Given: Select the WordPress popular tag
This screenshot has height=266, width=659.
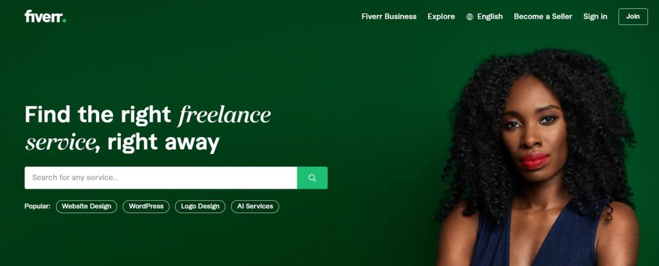Looking at the screenshot, I should (146, 207).
